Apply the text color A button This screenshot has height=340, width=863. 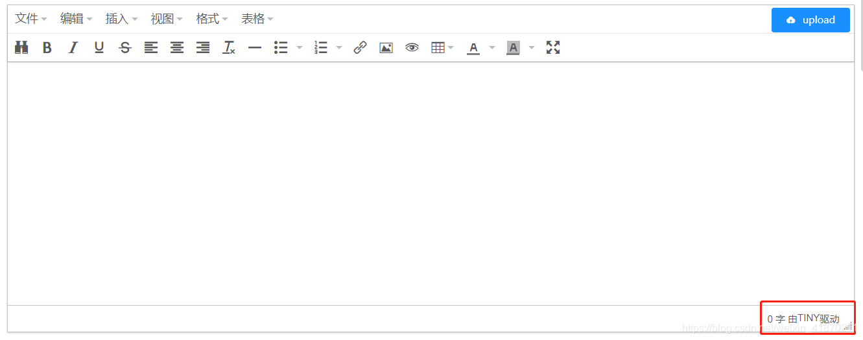coord(473,47)
